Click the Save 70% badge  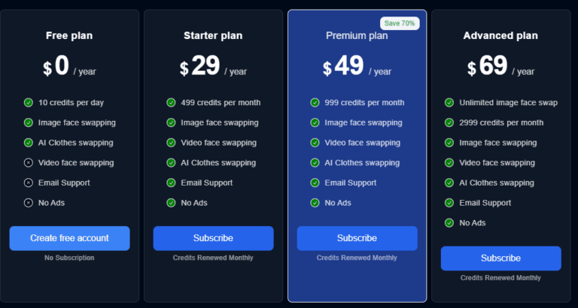click(400, 23)
